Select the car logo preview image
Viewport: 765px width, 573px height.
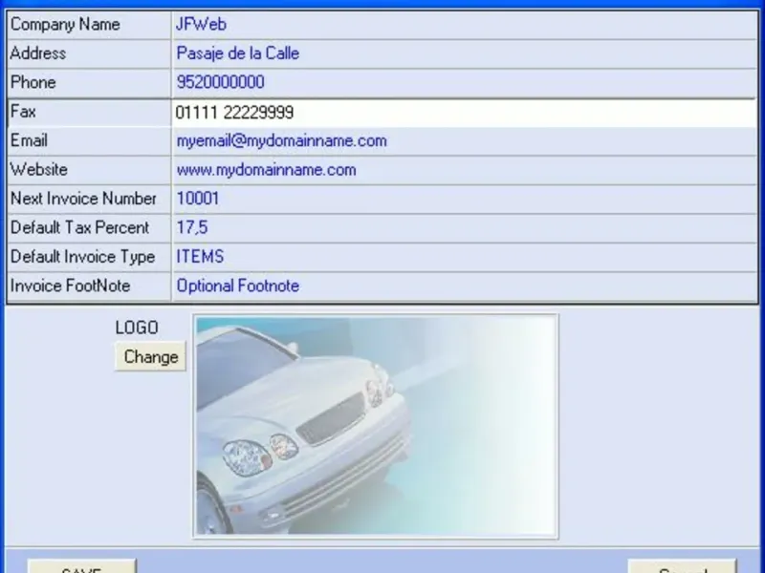[375, 426]
